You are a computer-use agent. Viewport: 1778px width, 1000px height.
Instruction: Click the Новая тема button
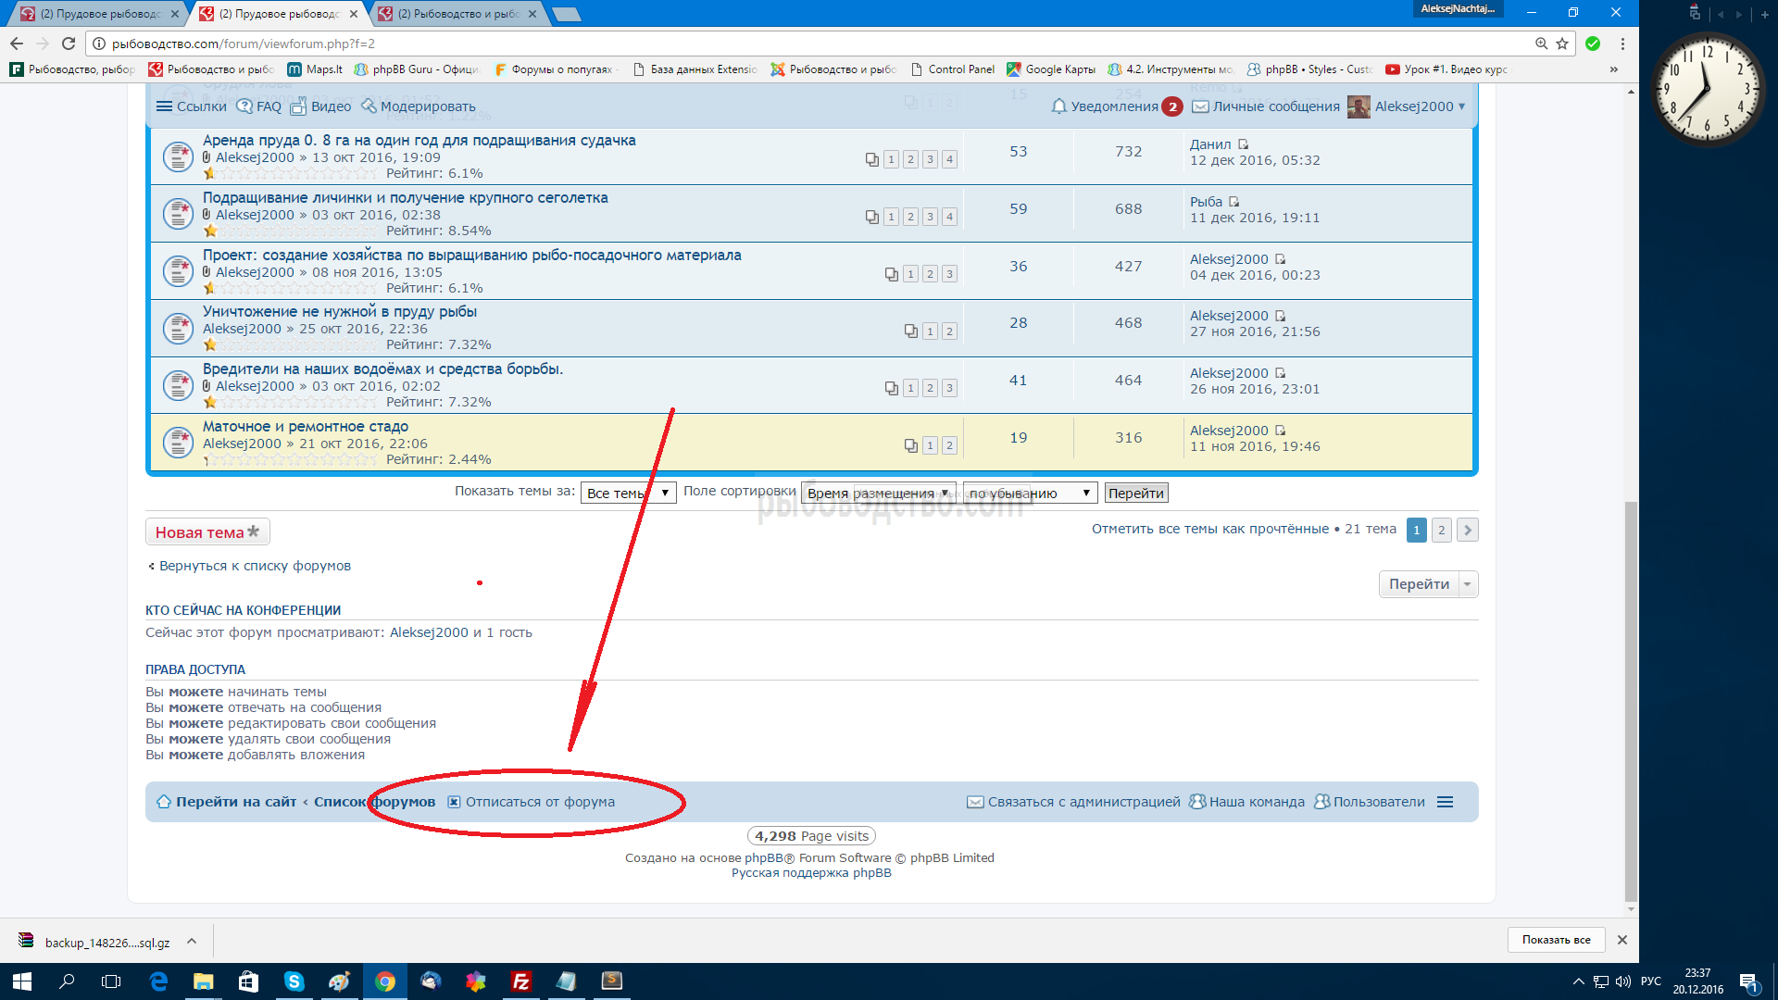tap(207, 532)
